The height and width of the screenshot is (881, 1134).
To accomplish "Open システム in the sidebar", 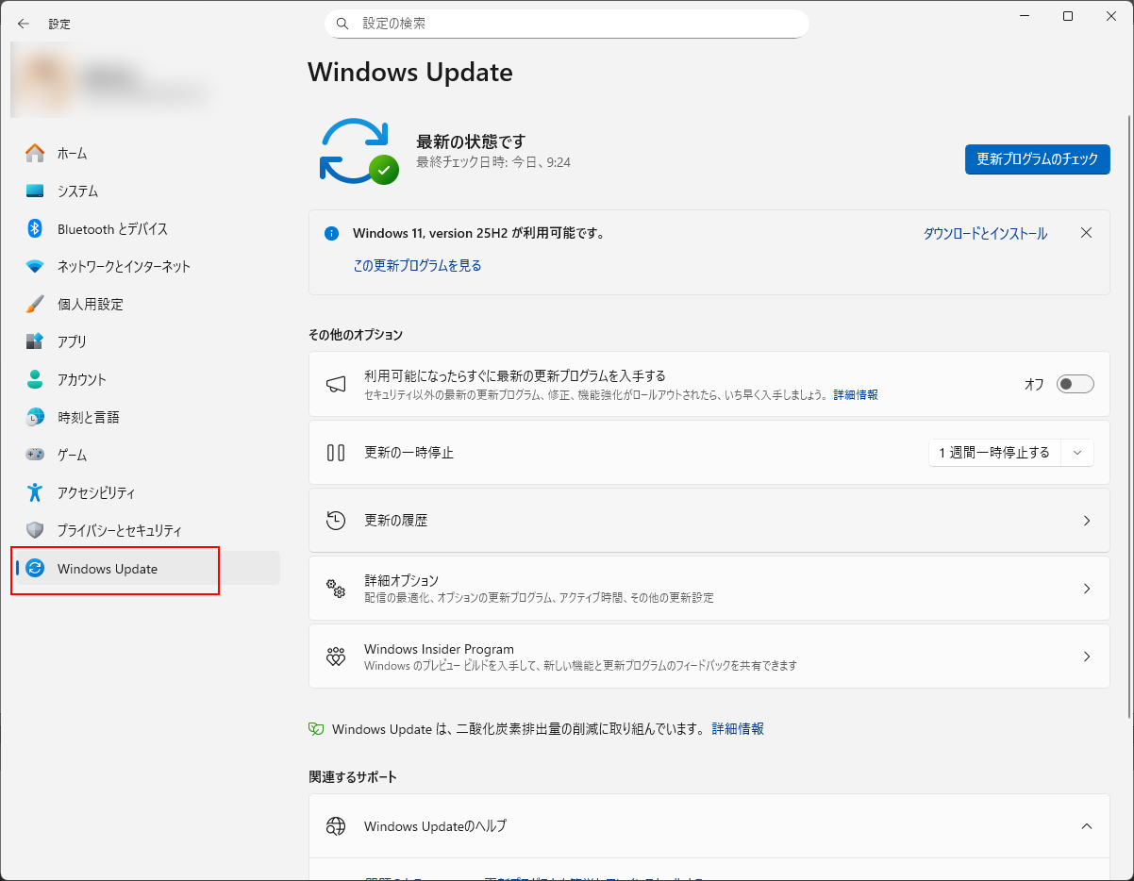I will point(77,191).
